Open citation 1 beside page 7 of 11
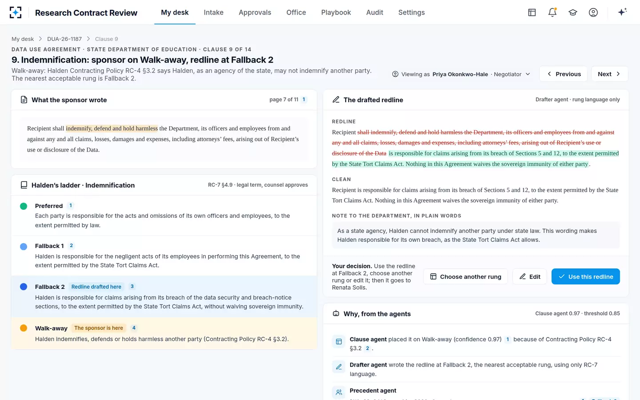 304,100
